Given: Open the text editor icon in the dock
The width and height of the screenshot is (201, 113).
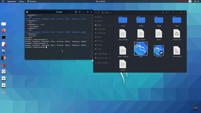Looking at the screenshot, I should [3, 44].
